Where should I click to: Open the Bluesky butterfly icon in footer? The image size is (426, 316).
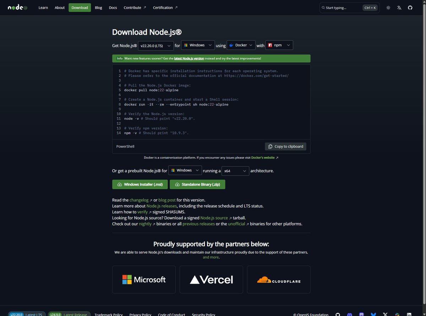tap(373, 315)
